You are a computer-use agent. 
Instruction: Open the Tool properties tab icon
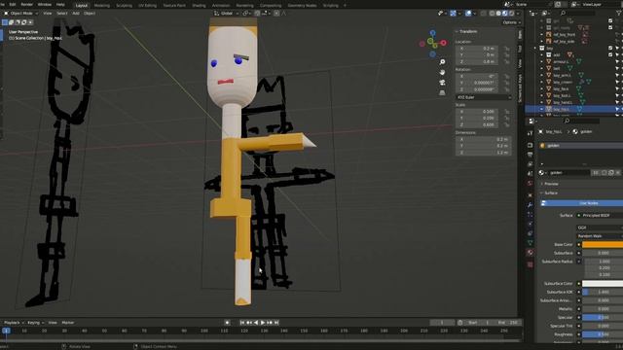(530, 134)
